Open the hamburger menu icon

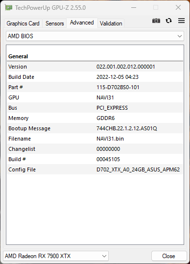[x=181, y=21]
